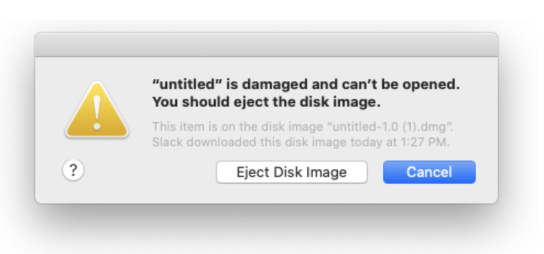The height and width of the screenshot is (254, 544).
Task: Select the "You should eject the disk image" line
Action: coord(266,102)
